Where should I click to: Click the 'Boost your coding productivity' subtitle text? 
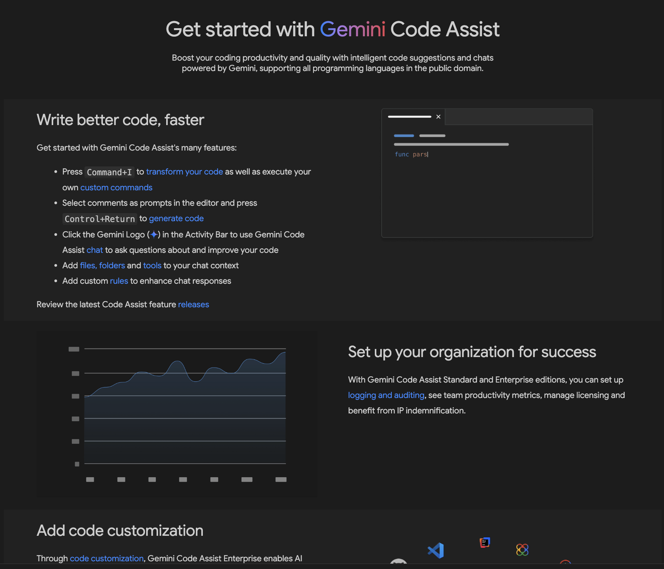coord(332,63)
